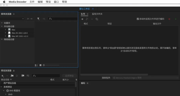The width and height of the screenshot is (180, 96).
Task: Stop the queue with red button
Action: [169, 19]
